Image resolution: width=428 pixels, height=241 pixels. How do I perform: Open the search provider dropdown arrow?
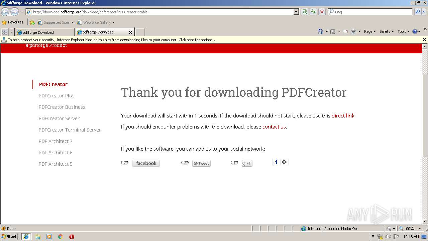(x=424, y=12)
